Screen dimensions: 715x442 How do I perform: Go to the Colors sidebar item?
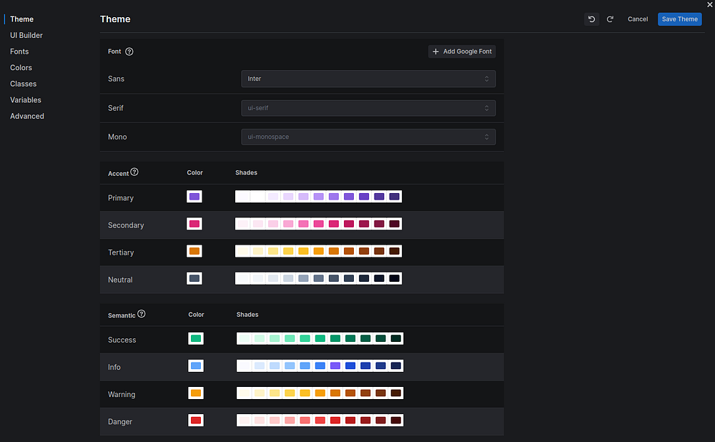pos(21,68)
